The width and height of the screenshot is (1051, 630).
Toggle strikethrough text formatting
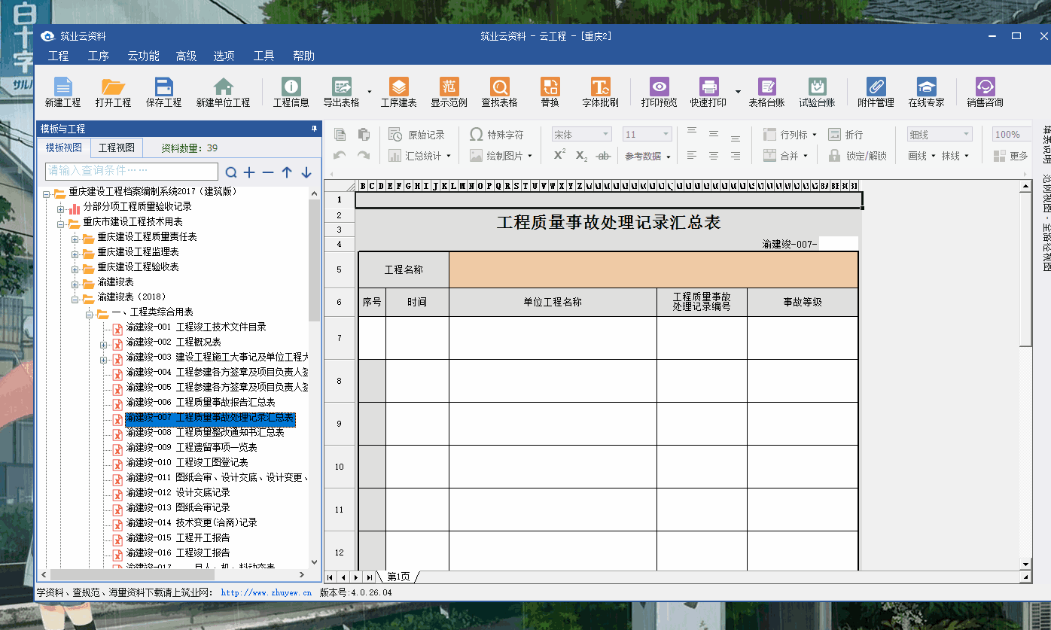click(603, 156)
